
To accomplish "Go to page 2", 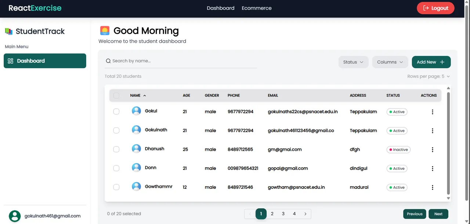I will click(x=272, y=214).
